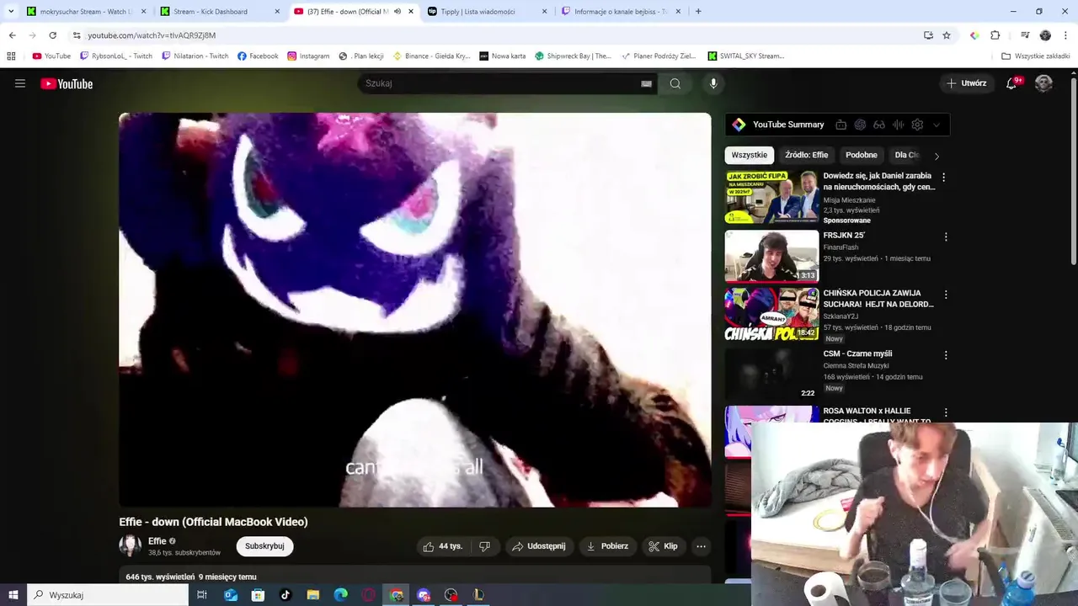The image size is (1078, 606).
Task: Open the Instagram bookmark
Action: coord(308,56)
